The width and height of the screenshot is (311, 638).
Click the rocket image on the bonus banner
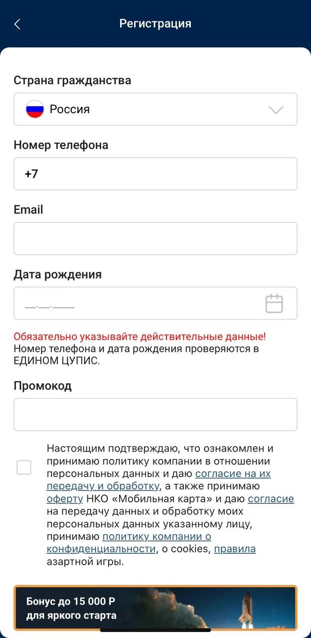point(248,608)
